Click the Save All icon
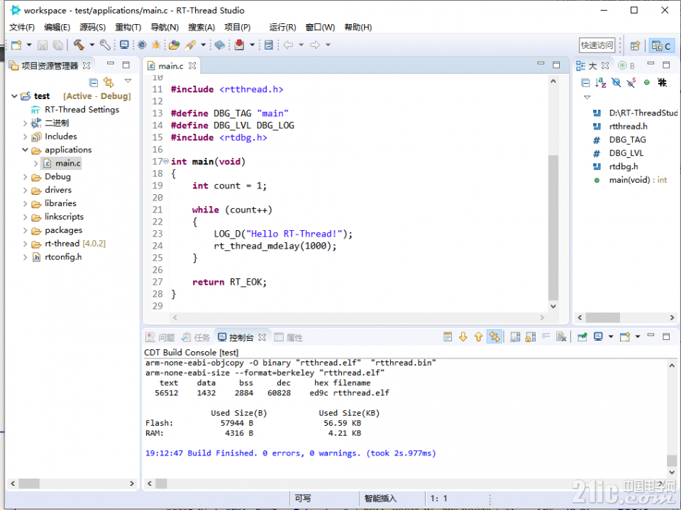Screen dimensions: 681x510 click(x=57, y=45)
